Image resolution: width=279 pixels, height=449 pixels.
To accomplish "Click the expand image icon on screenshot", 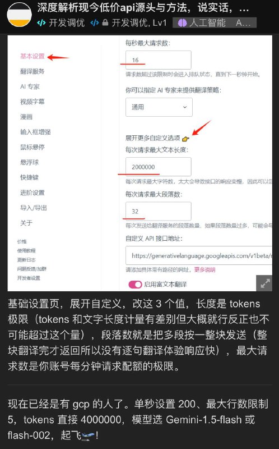I will [264, 283].
